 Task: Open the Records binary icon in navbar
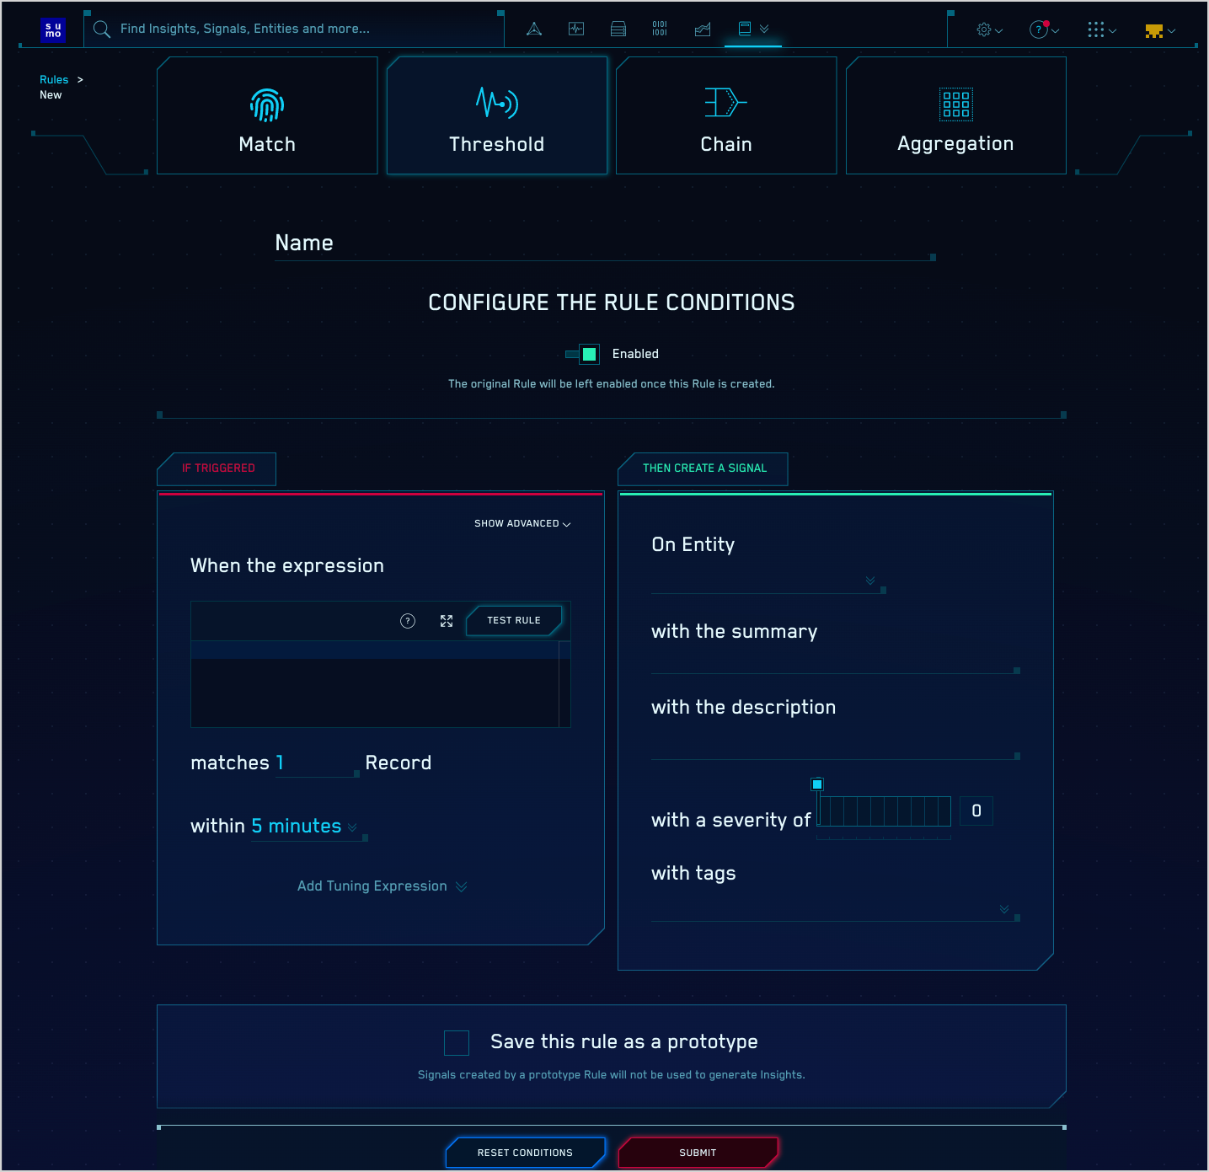click(660, 29)
